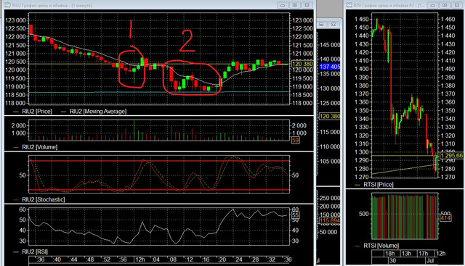Click the blue 137 405 value label
The width and height of the screenshot is (465, 266).
coord(329,67)
